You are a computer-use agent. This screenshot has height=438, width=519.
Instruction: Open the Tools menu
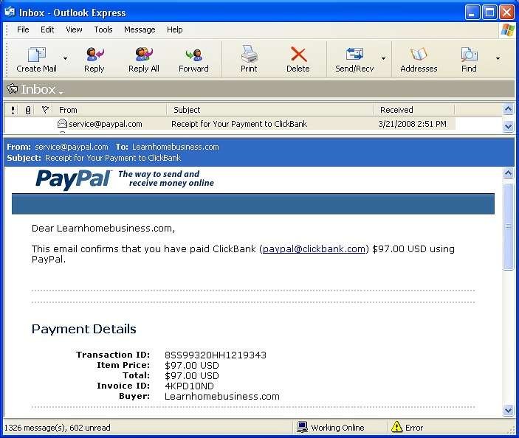pos(103,29)
